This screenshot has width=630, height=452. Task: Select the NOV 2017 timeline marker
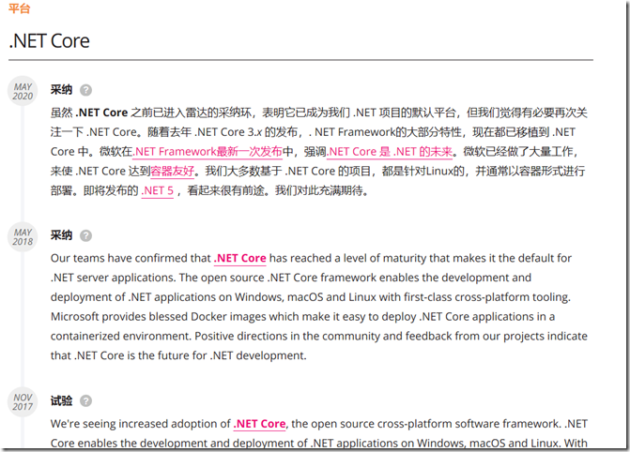tap(23, 402)
